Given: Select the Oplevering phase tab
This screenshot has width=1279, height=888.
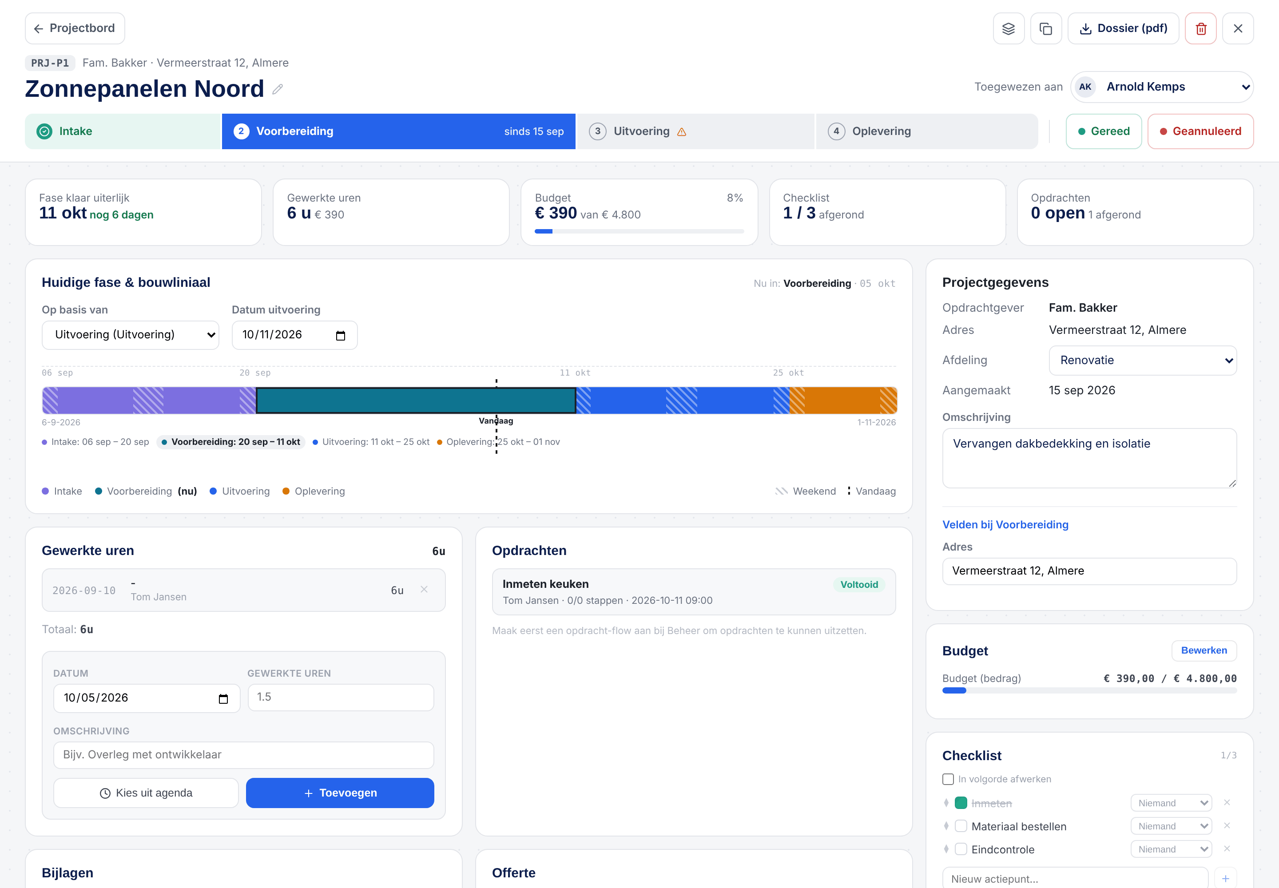Looking at the screenshot, I should tap(926, 131).
